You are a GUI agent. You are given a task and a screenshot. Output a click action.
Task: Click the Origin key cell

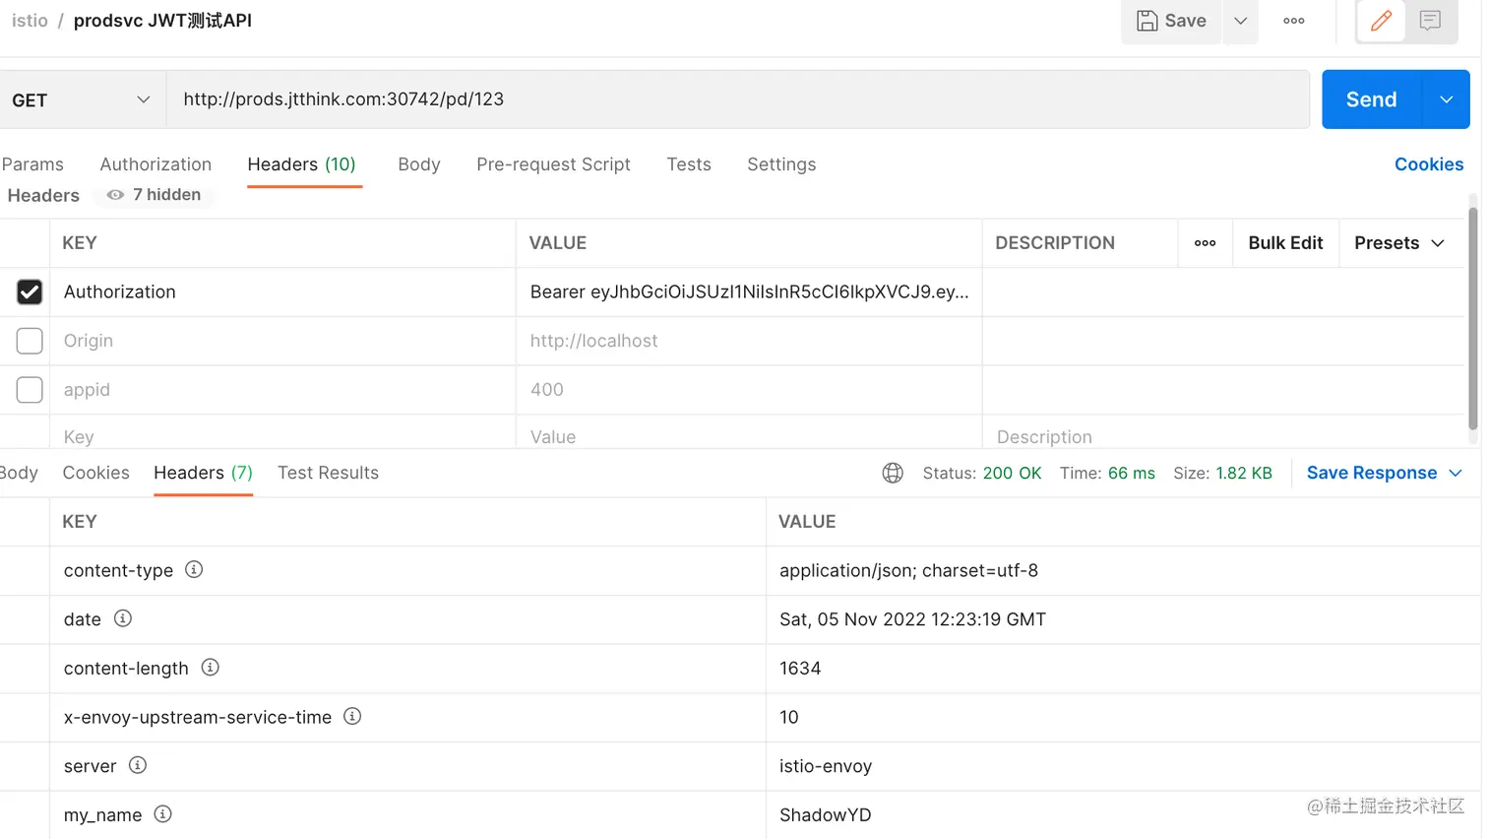tap(283, 341)
